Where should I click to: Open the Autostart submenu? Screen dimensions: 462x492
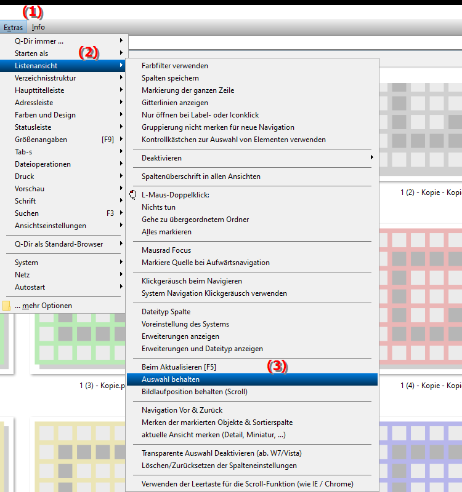tap(63, 287)
